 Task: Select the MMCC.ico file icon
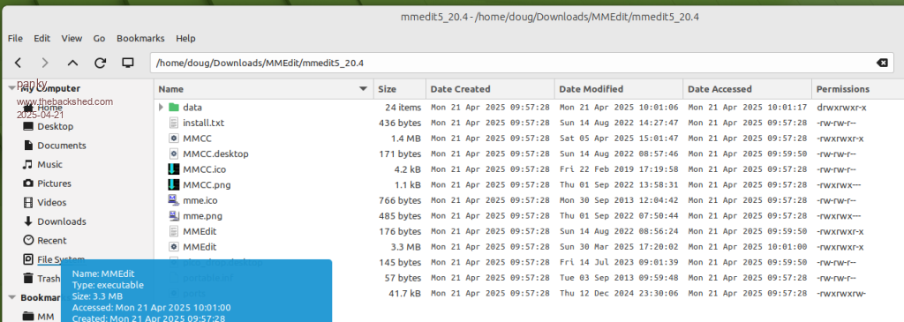[x=175, y=169]
